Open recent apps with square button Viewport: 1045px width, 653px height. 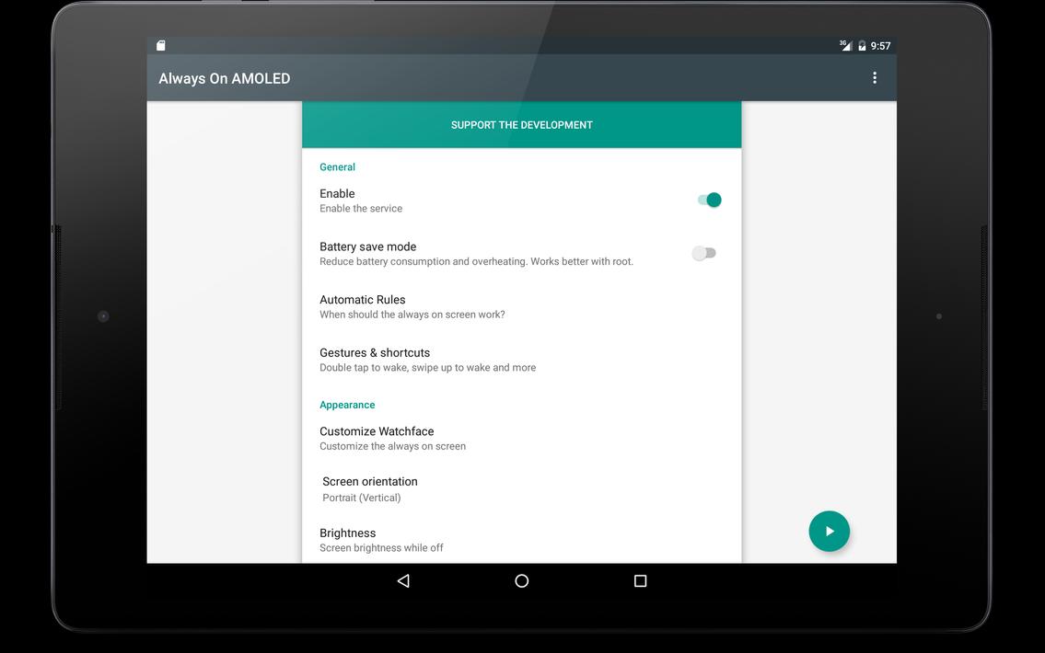640,581
